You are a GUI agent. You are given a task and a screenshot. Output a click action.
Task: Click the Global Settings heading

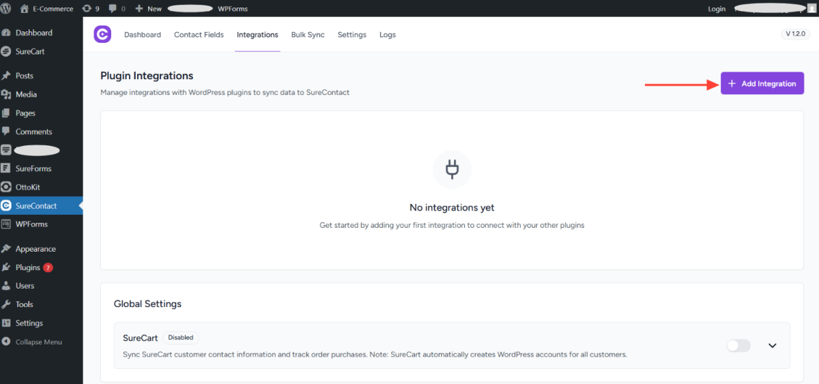(x=147, y=304)
